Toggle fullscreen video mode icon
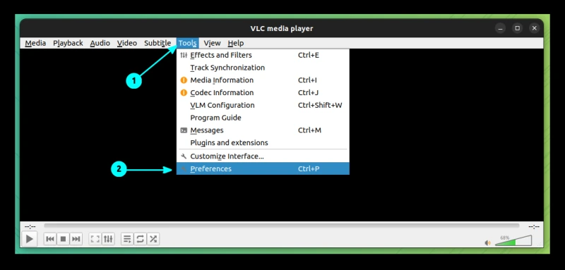This screenshot has width=565, height=270. tap(95, 239)
